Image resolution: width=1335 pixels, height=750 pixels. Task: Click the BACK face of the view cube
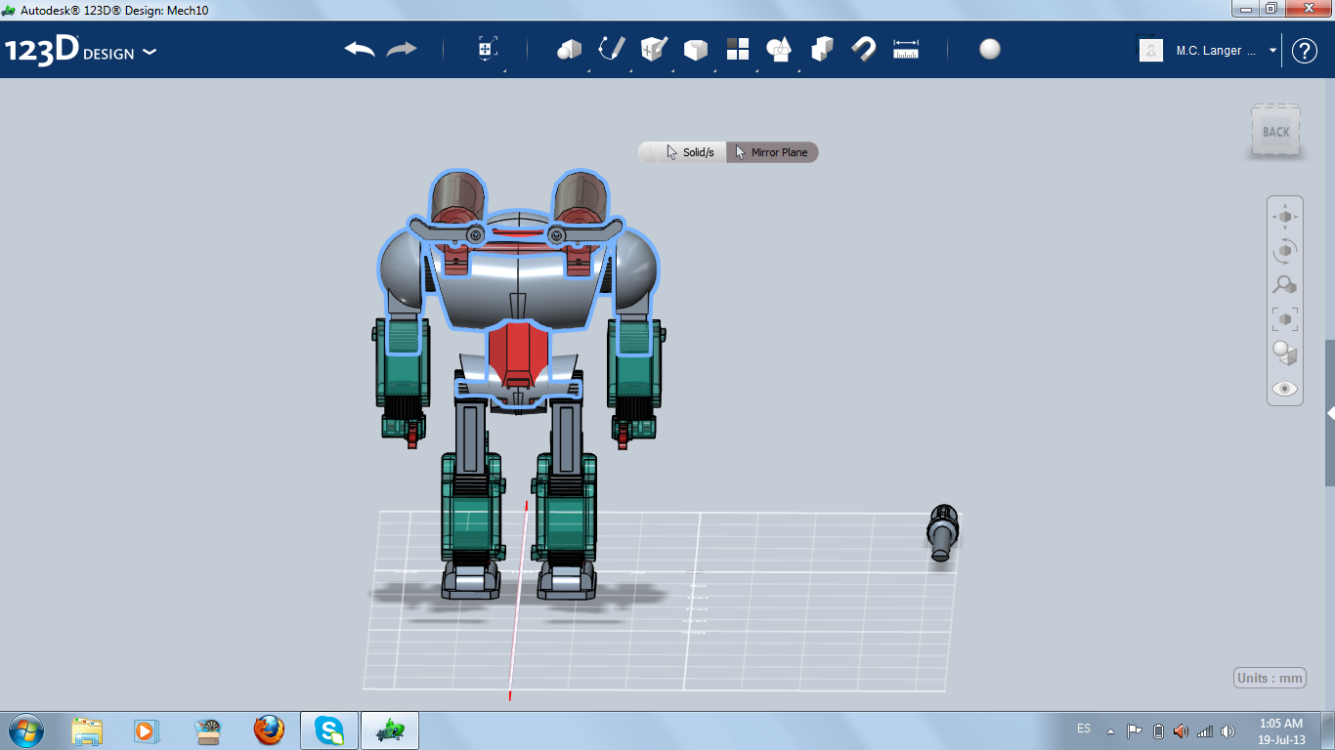click(1276, 132)
